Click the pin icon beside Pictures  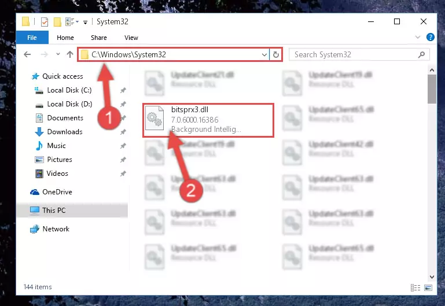click(123, 160)
